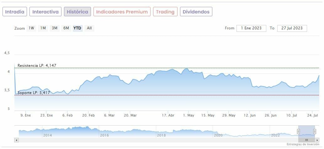Set zoom range to 6M
Screen dimensions: 324x149
(x=66, y=28)
